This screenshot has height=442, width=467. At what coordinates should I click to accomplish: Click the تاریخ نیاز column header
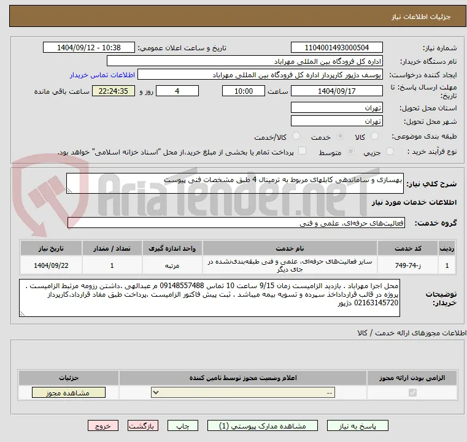point(51,248)
